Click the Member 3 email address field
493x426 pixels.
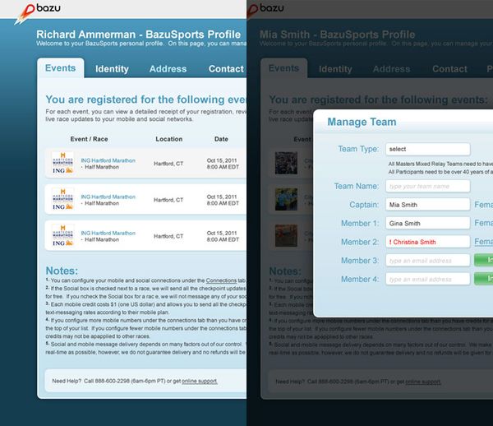[x=427, y=261]
